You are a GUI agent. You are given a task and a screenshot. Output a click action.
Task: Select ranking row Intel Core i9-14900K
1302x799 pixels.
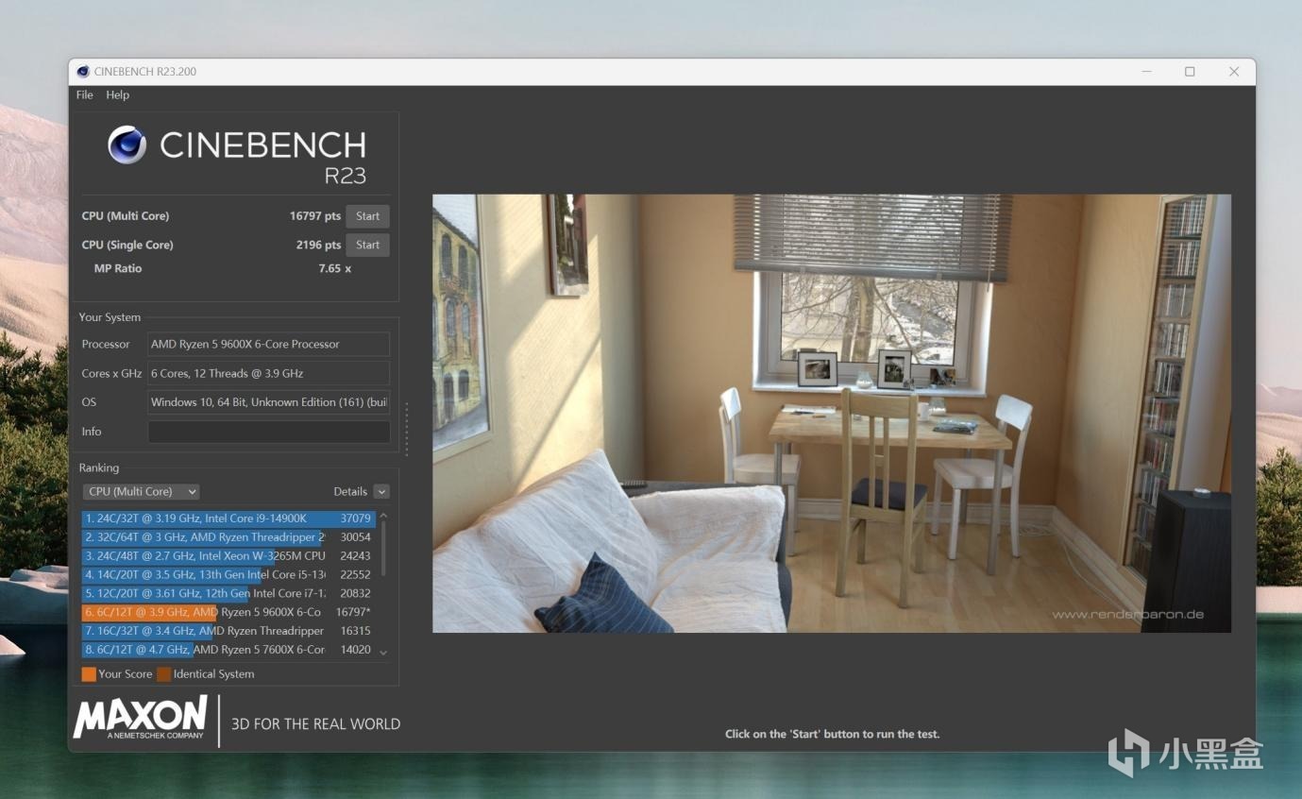228,518
